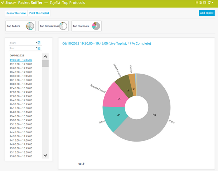Open chart in new window icon
Viewport: 218px width, 171px height.
pyautogui.click(x=83, y=164)
